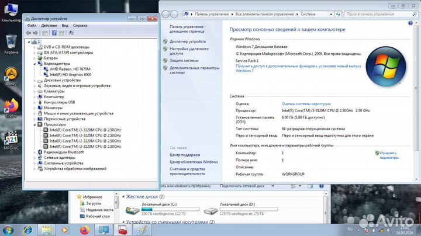421x236 pixels.
Task: Open the Вид menu
Action: pos(65,26)
